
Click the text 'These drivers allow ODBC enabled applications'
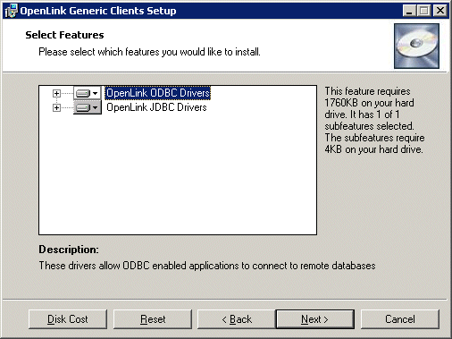(x=139, y=266)
